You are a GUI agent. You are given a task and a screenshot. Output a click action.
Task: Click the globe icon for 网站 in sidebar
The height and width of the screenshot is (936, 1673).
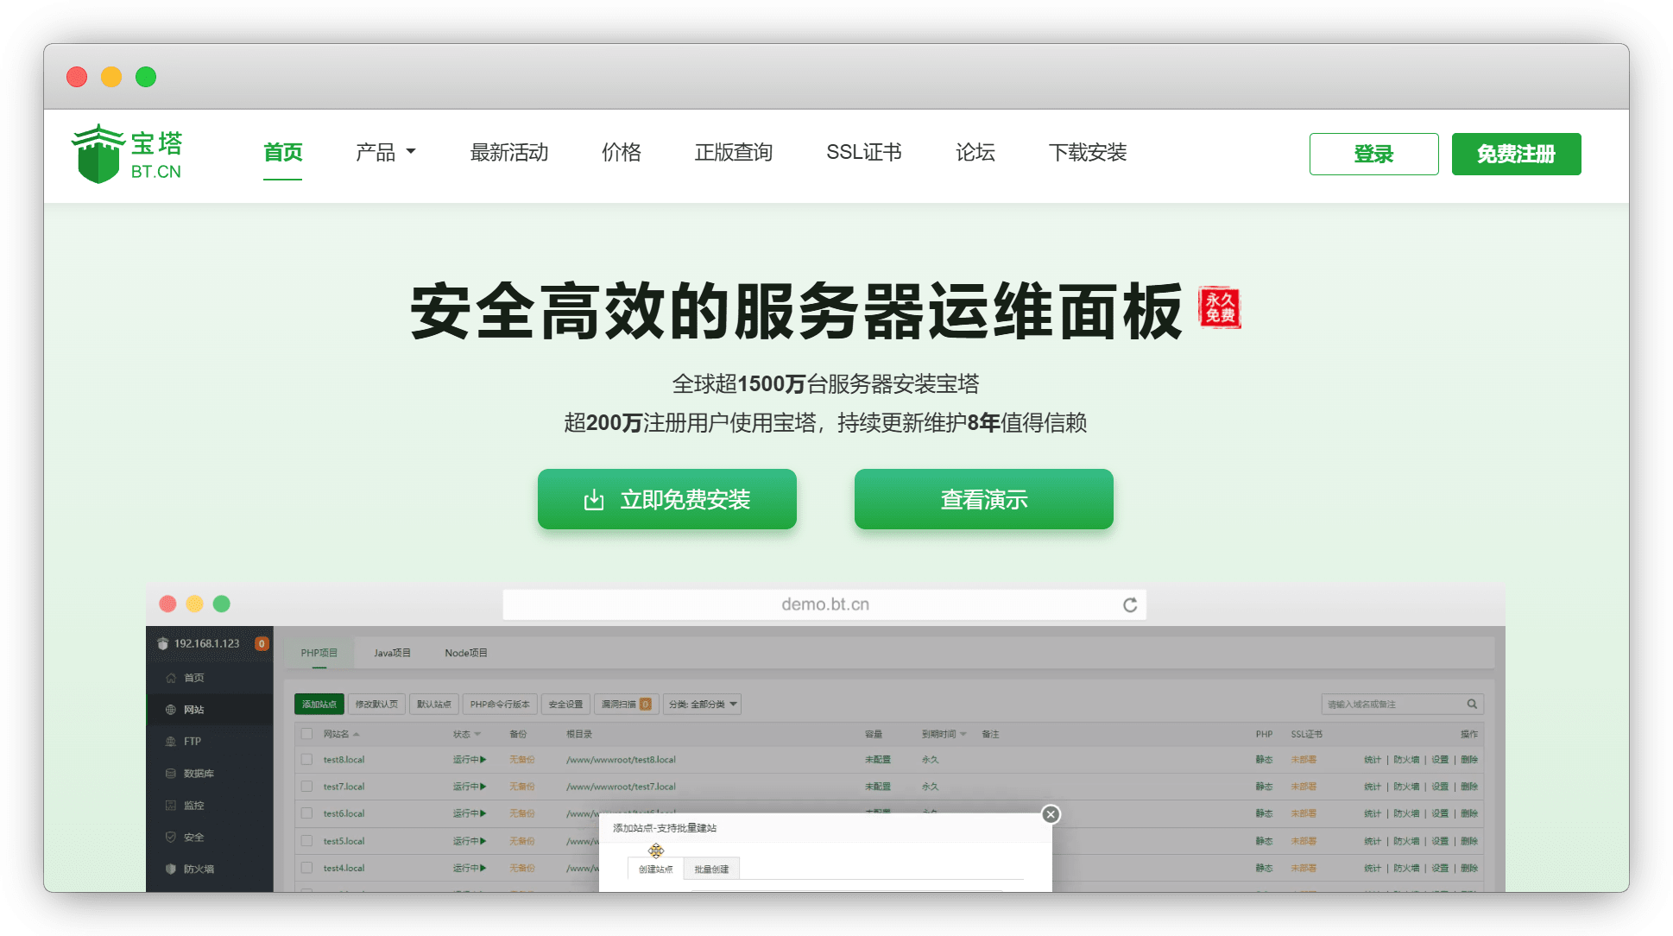[171, 710]
